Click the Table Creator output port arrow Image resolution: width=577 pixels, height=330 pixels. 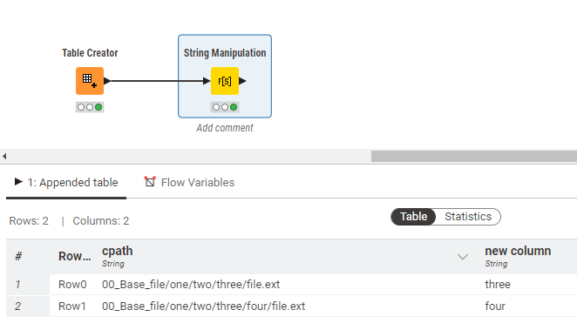click(x=107, y=81)
